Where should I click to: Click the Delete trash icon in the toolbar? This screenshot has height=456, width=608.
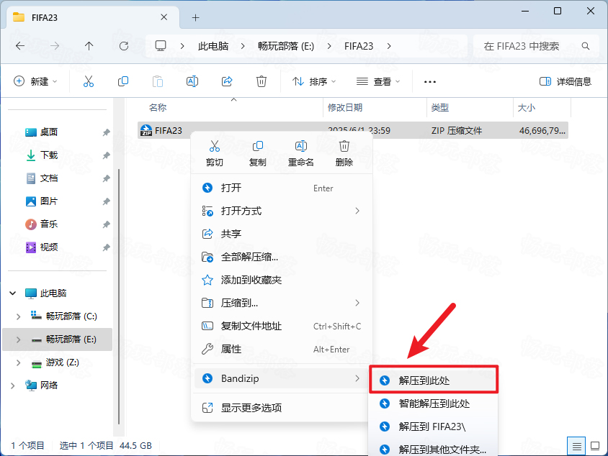tap(261, 82)
